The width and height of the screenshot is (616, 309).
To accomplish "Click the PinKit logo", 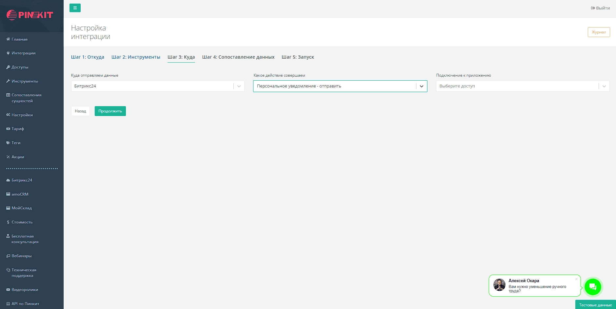I will (x=30, y=15).
